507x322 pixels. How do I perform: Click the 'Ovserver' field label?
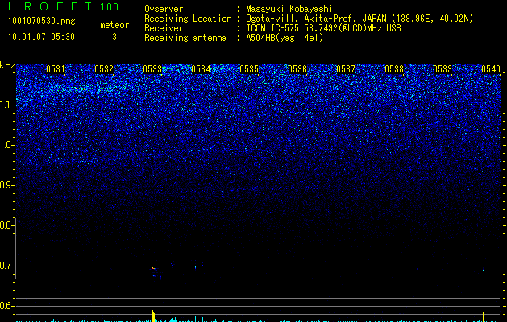(x=164, y=9)
